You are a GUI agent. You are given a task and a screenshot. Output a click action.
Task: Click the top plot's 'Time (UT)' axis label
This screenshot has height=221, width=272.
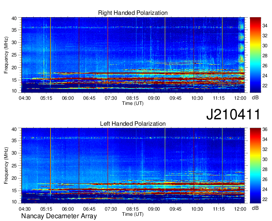click(133, 103)
